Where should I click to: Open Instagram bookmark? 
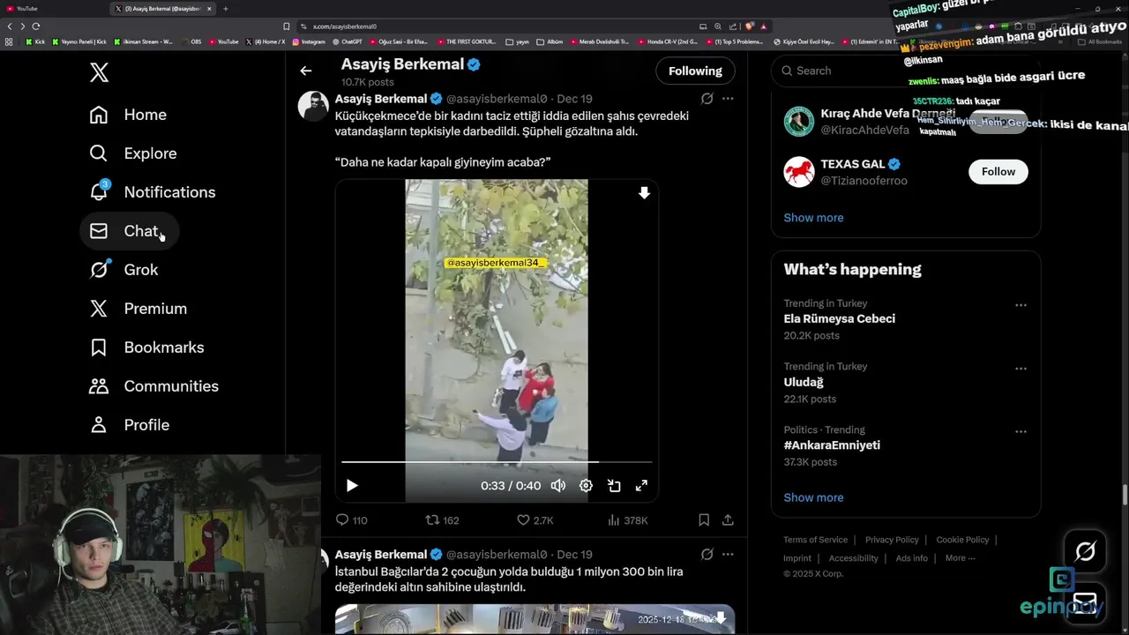pyautogui.click(x=309, y=41)
